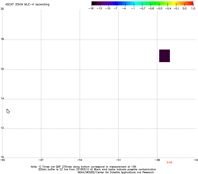
Task: Click the -13 color scale label
Action: tap(99, 9)
